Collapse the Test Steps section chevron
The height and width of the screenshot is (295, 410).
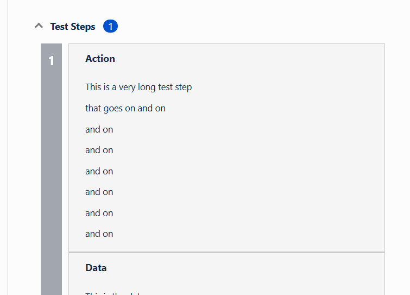[39, 26]
